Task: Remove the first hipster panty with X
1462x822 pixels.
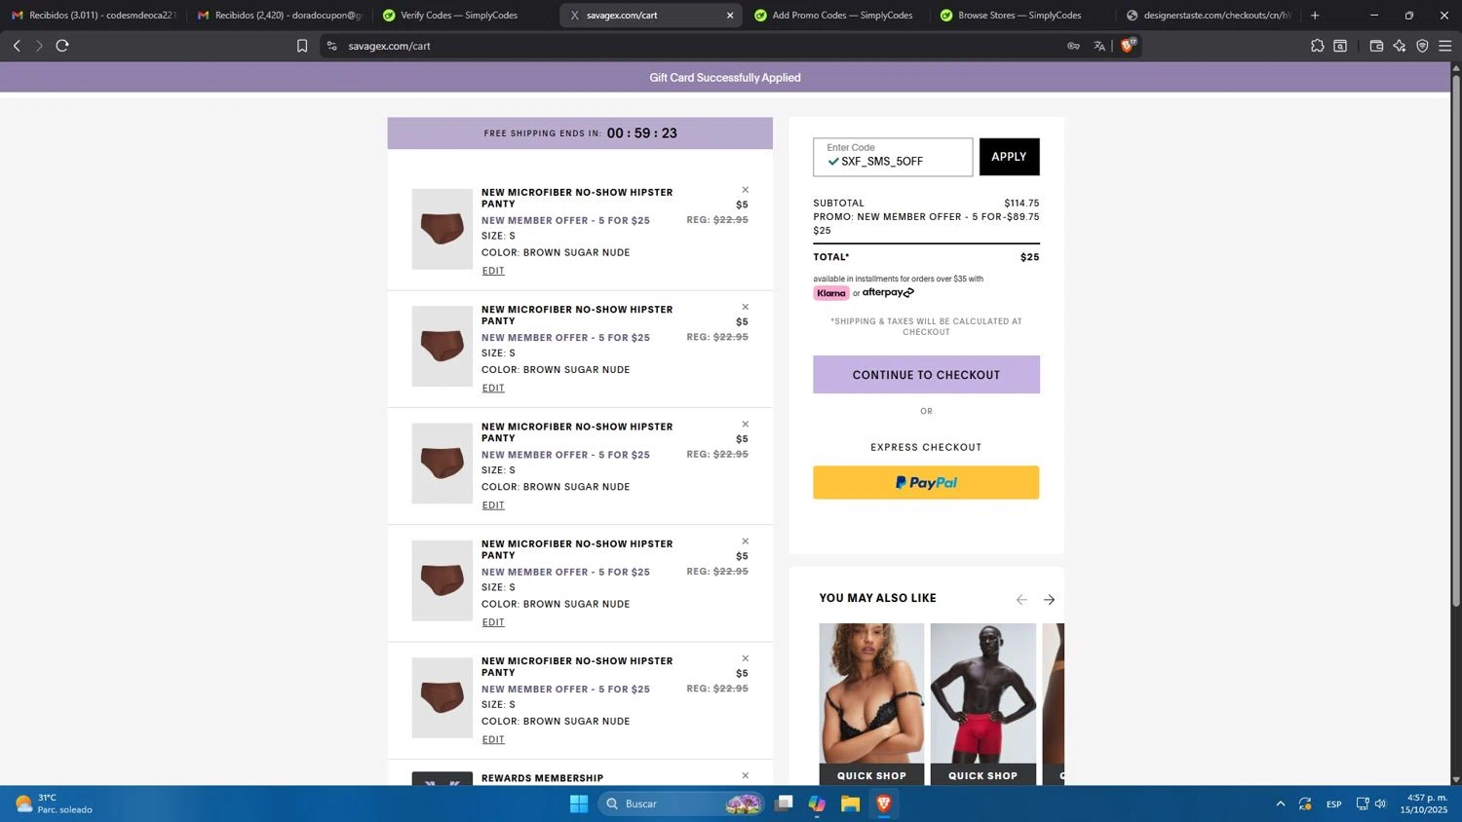Action: [x=746, y=190]
